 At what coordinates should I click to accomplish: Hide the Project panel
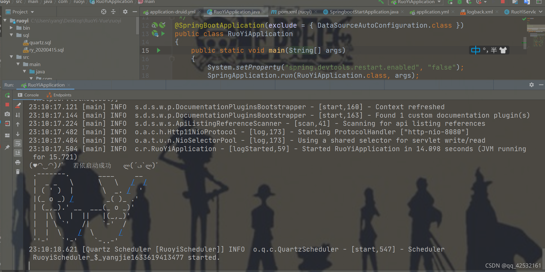pos(135,12)
